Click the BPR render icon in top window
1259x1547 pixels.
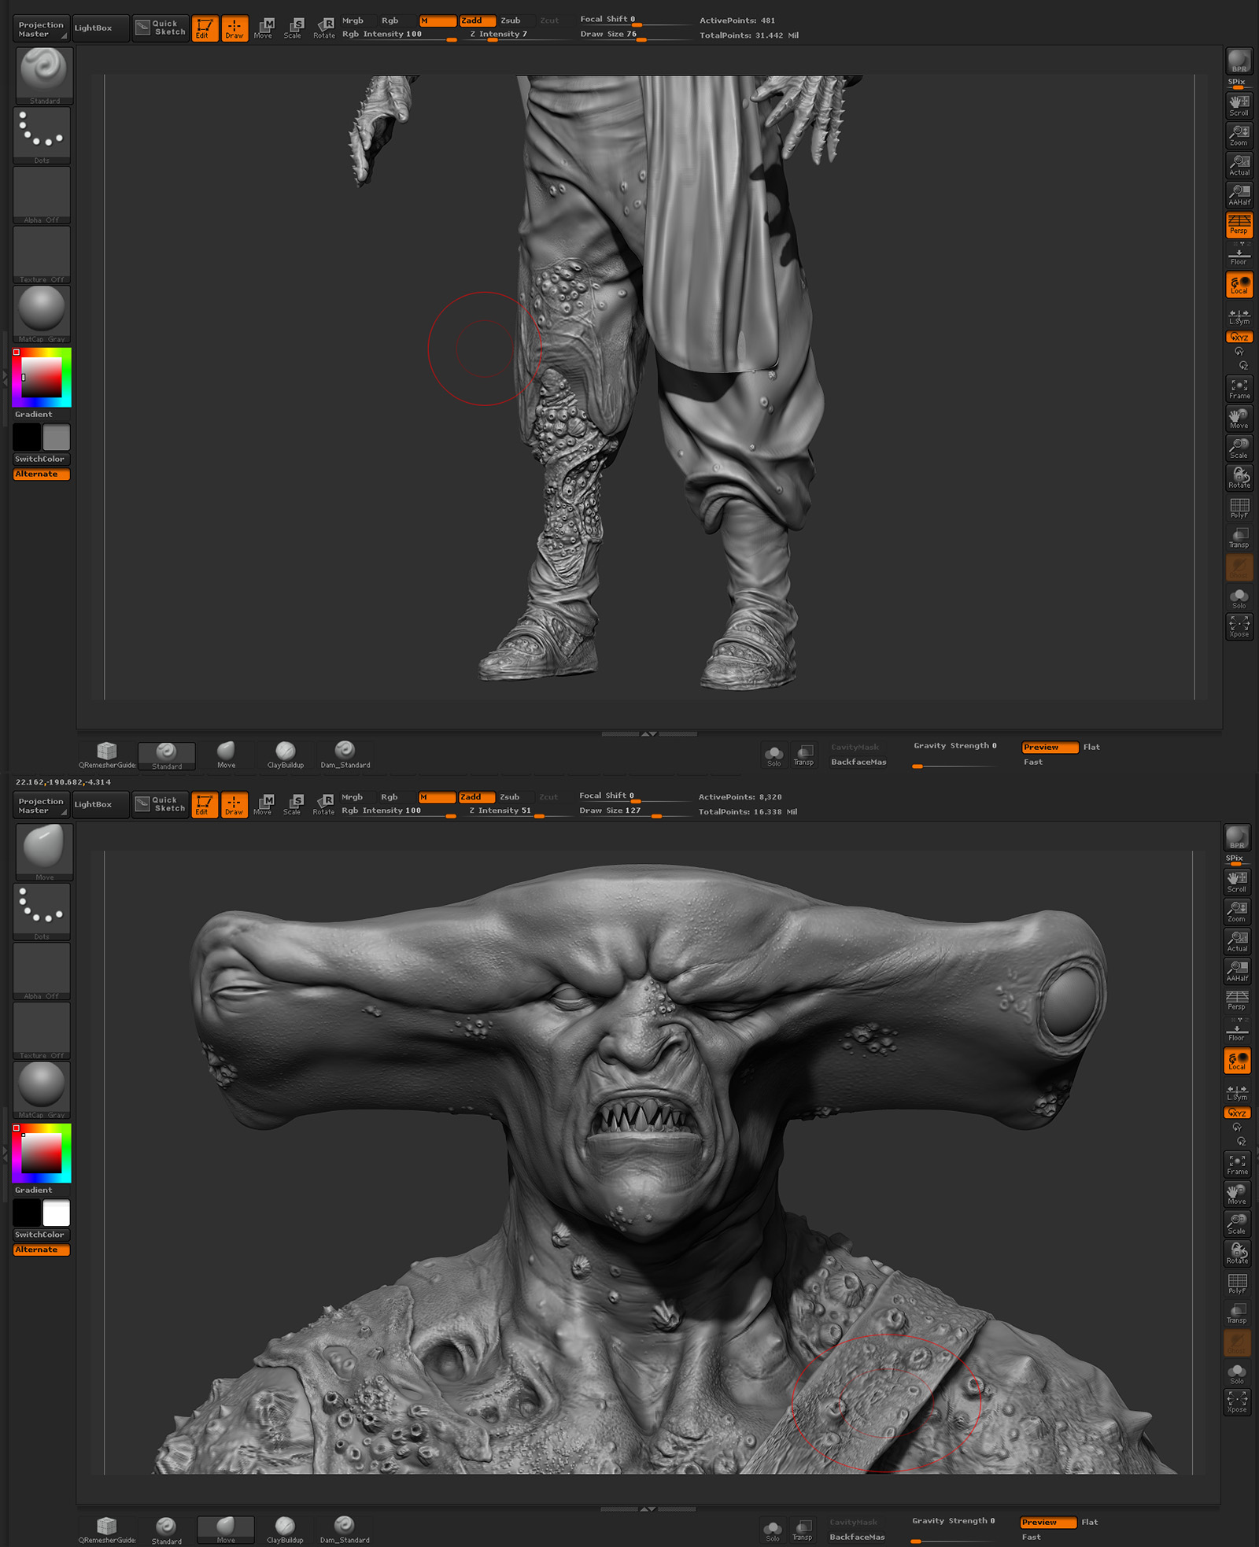click(1239, 61)
